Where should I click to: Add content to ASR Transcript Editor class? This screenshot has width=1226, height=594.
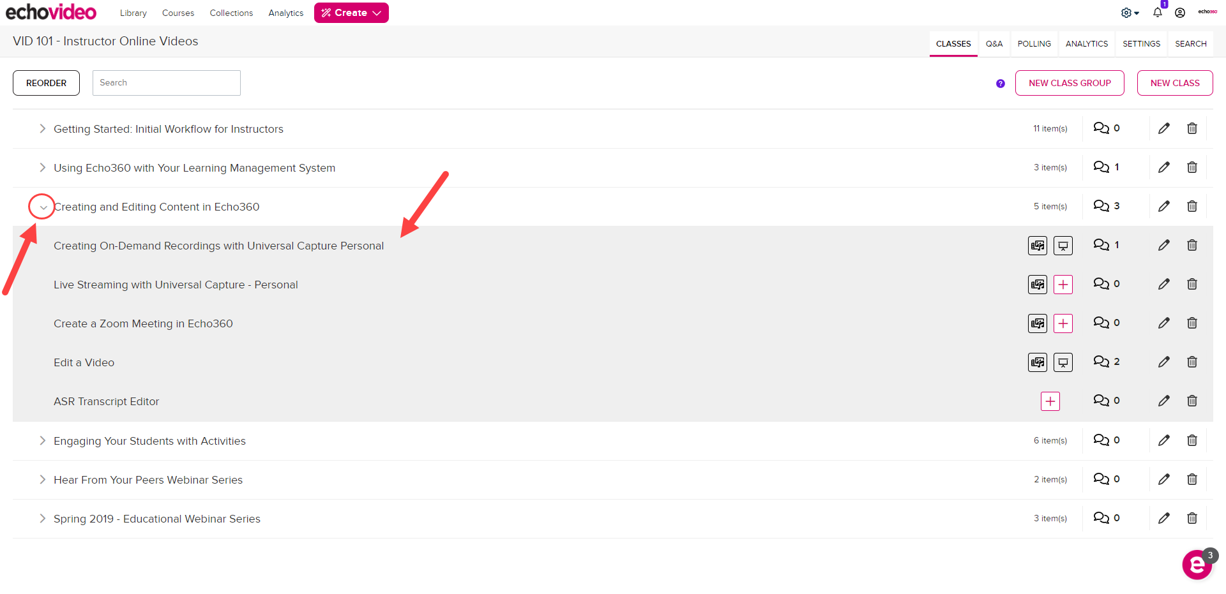click(1050, 401)
